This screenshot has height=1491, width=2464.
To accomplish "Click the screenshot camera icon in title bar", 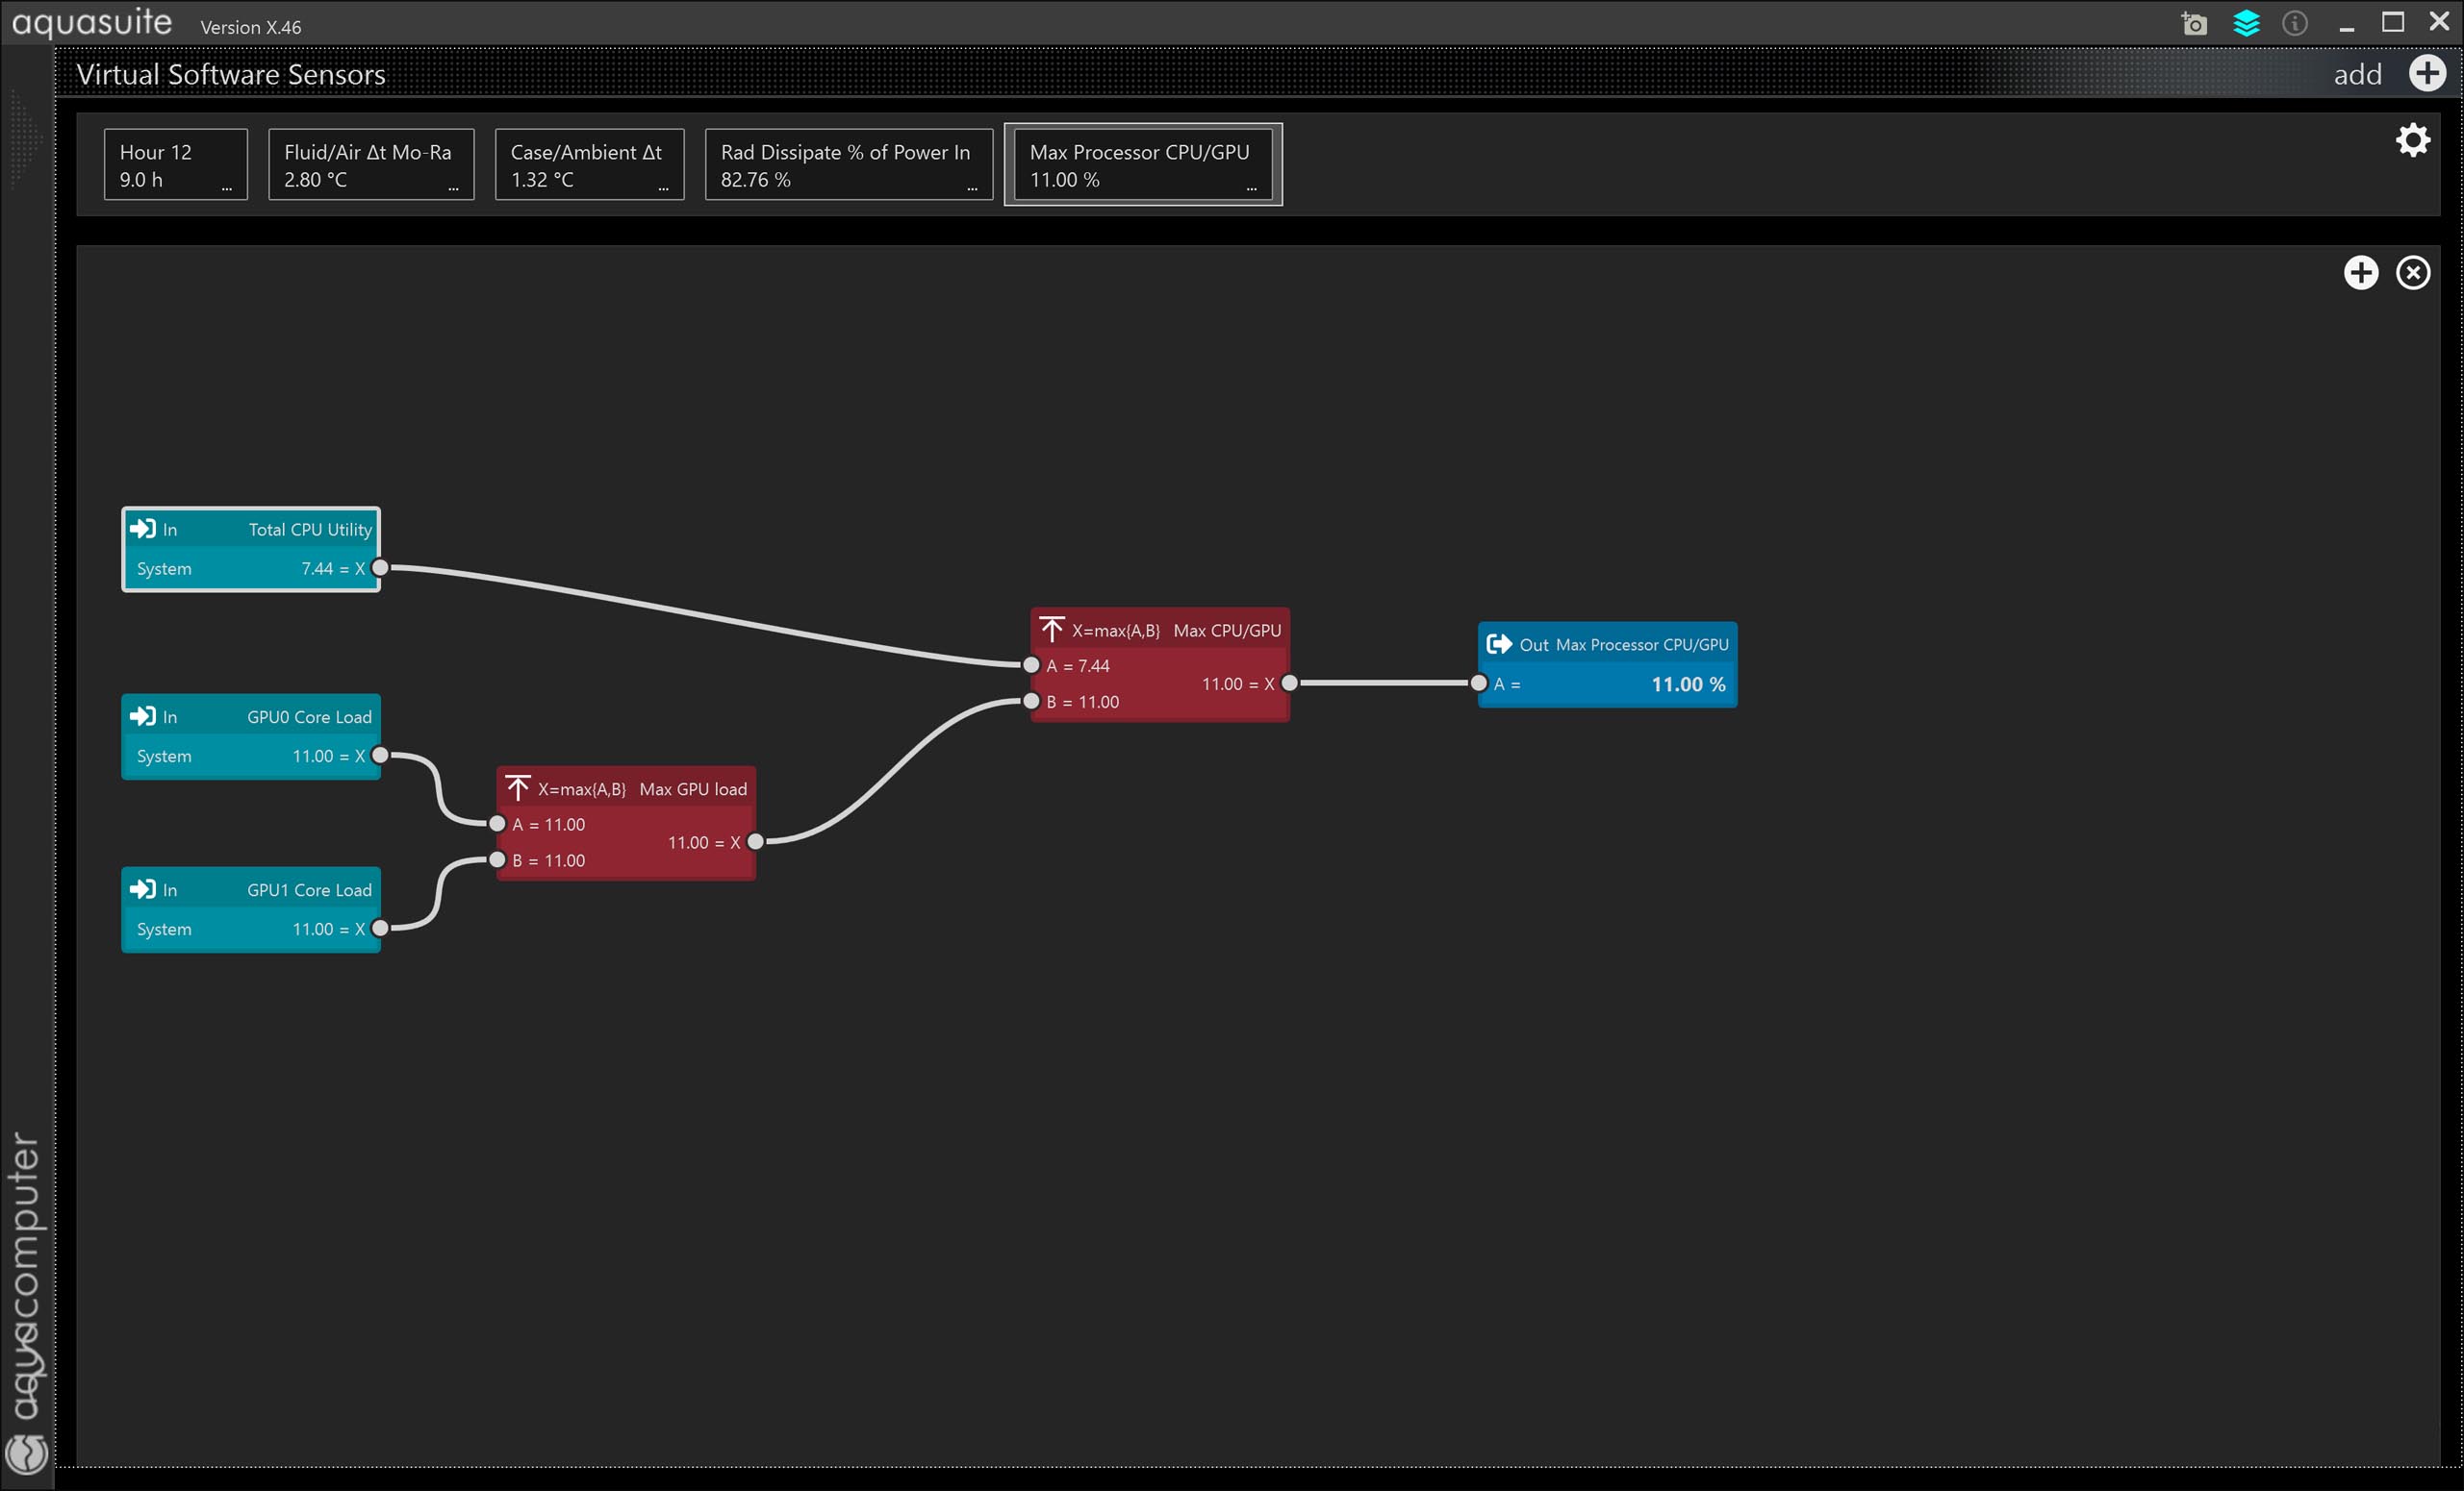I will point(2194,23).
